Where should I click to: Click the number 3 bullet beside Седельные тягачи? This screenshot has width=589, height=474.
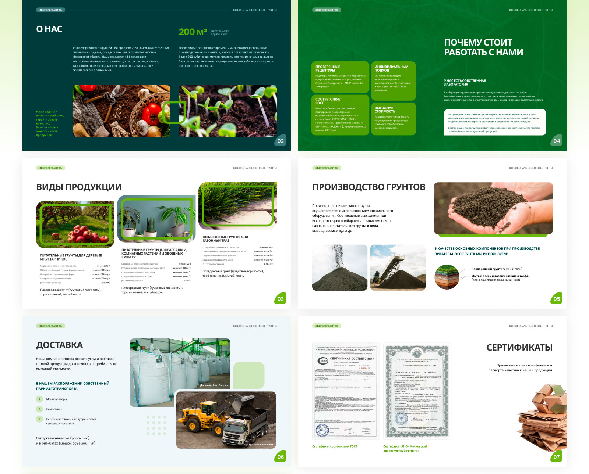point(39,419)
